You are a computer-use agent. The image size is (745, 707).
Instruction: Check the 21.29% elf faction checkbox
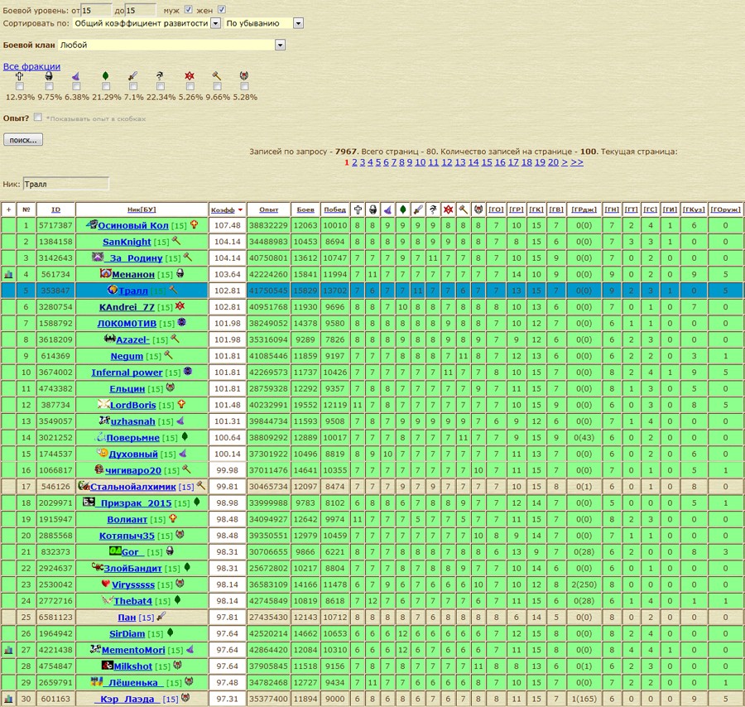click(x=105, y=86)
